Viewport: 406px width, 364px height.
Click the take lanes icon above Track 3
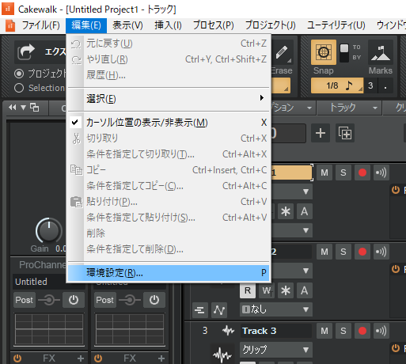[x=199, y=309]
